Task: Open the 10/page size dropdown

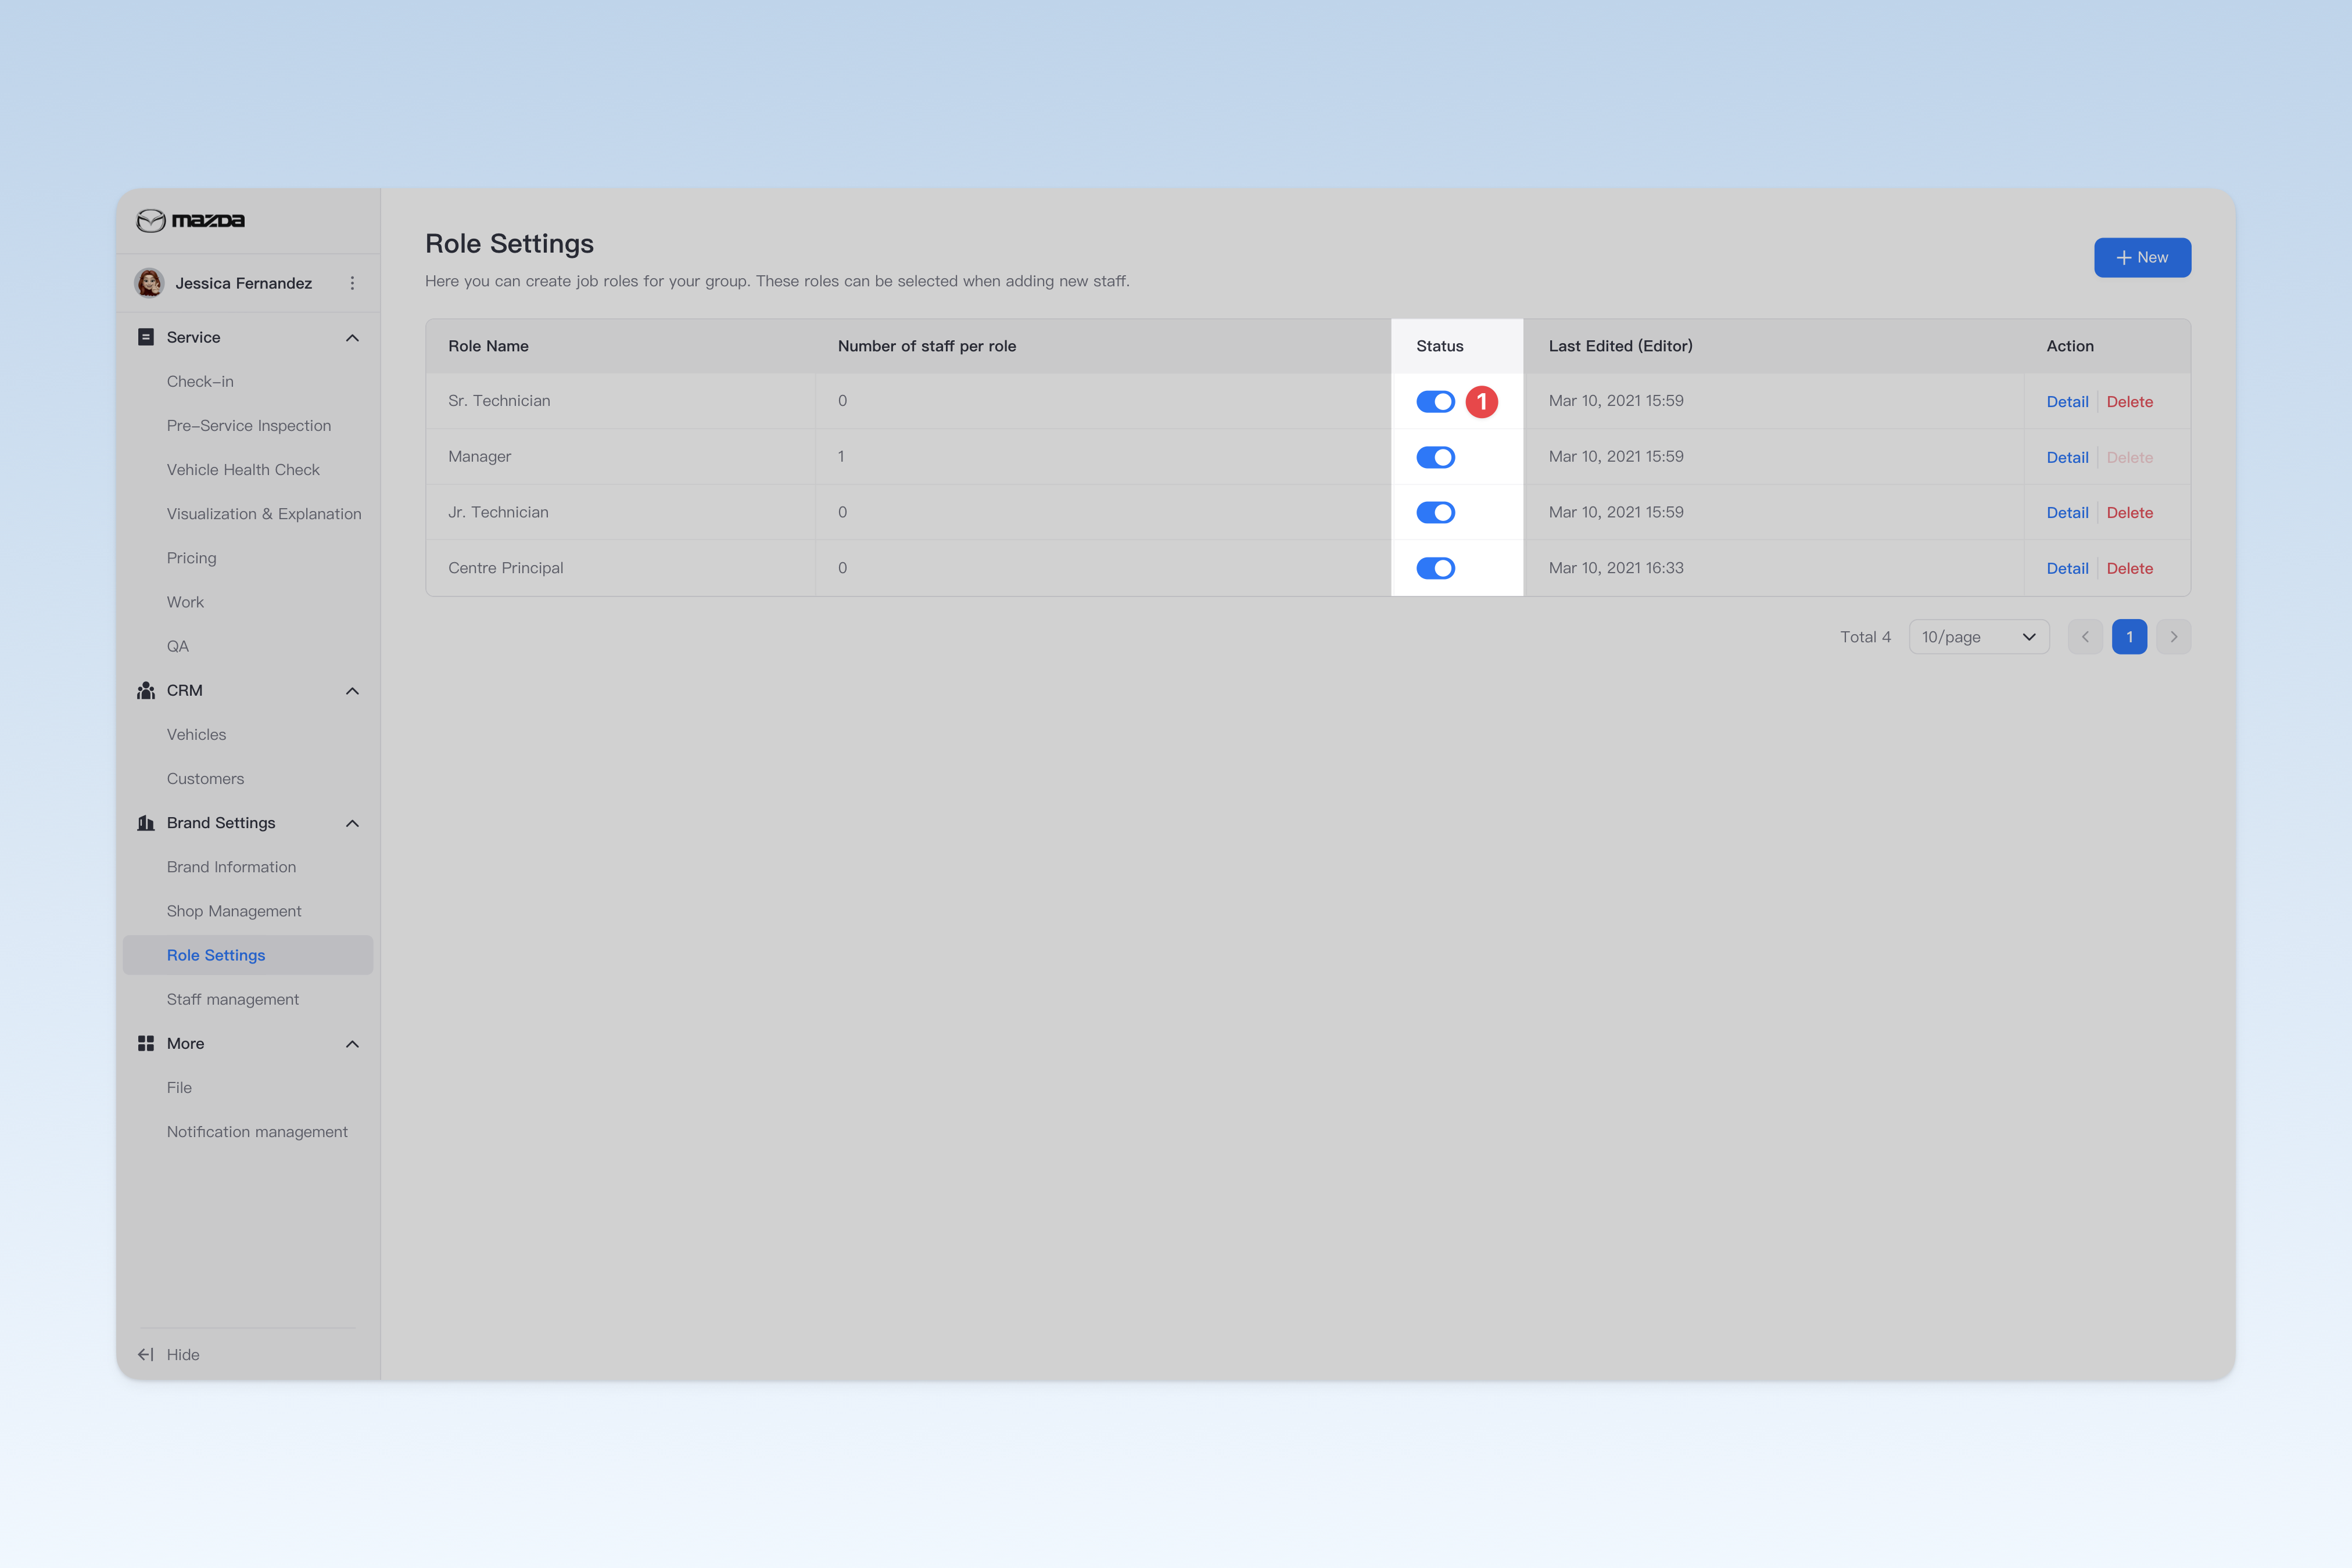Action: [1979, 637]
